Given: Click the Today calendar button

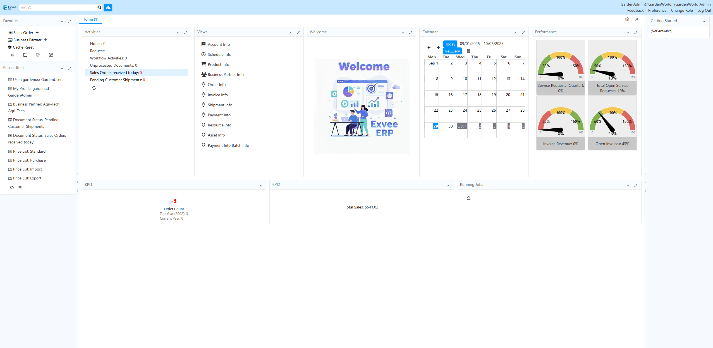Looking at the screenshot, I should click(450, 44).
